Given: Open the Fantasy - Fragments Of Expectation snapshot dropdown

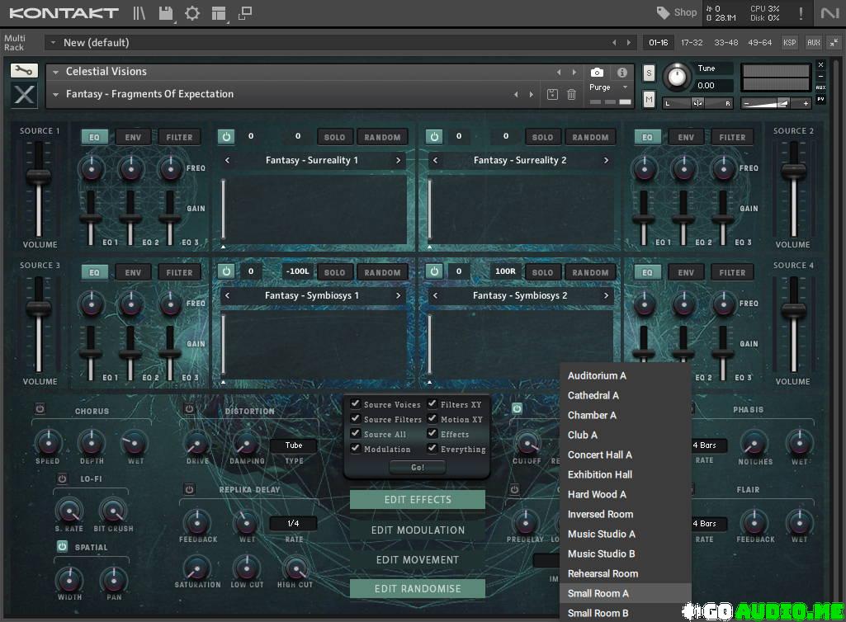Looking at the screenshot, I should 55,94.
